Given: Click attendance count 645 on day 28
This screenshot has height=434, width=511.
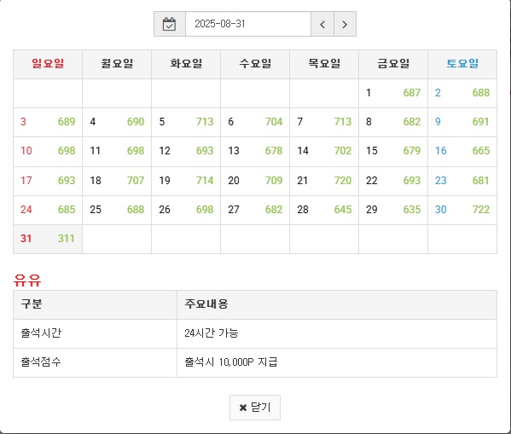Looking at the screenshot, I should 343,210.
